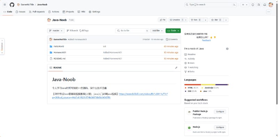Open the user profile avatar menu
The height and width of the screenshot is (137, 278).
pos(271,5)
